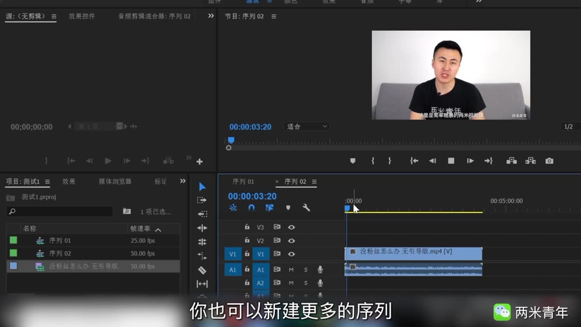This screenshot has height=327, width=581.
Task: Click the search magnifier in the Project panel
Action: pyautogui.click(x=12, y=211)
